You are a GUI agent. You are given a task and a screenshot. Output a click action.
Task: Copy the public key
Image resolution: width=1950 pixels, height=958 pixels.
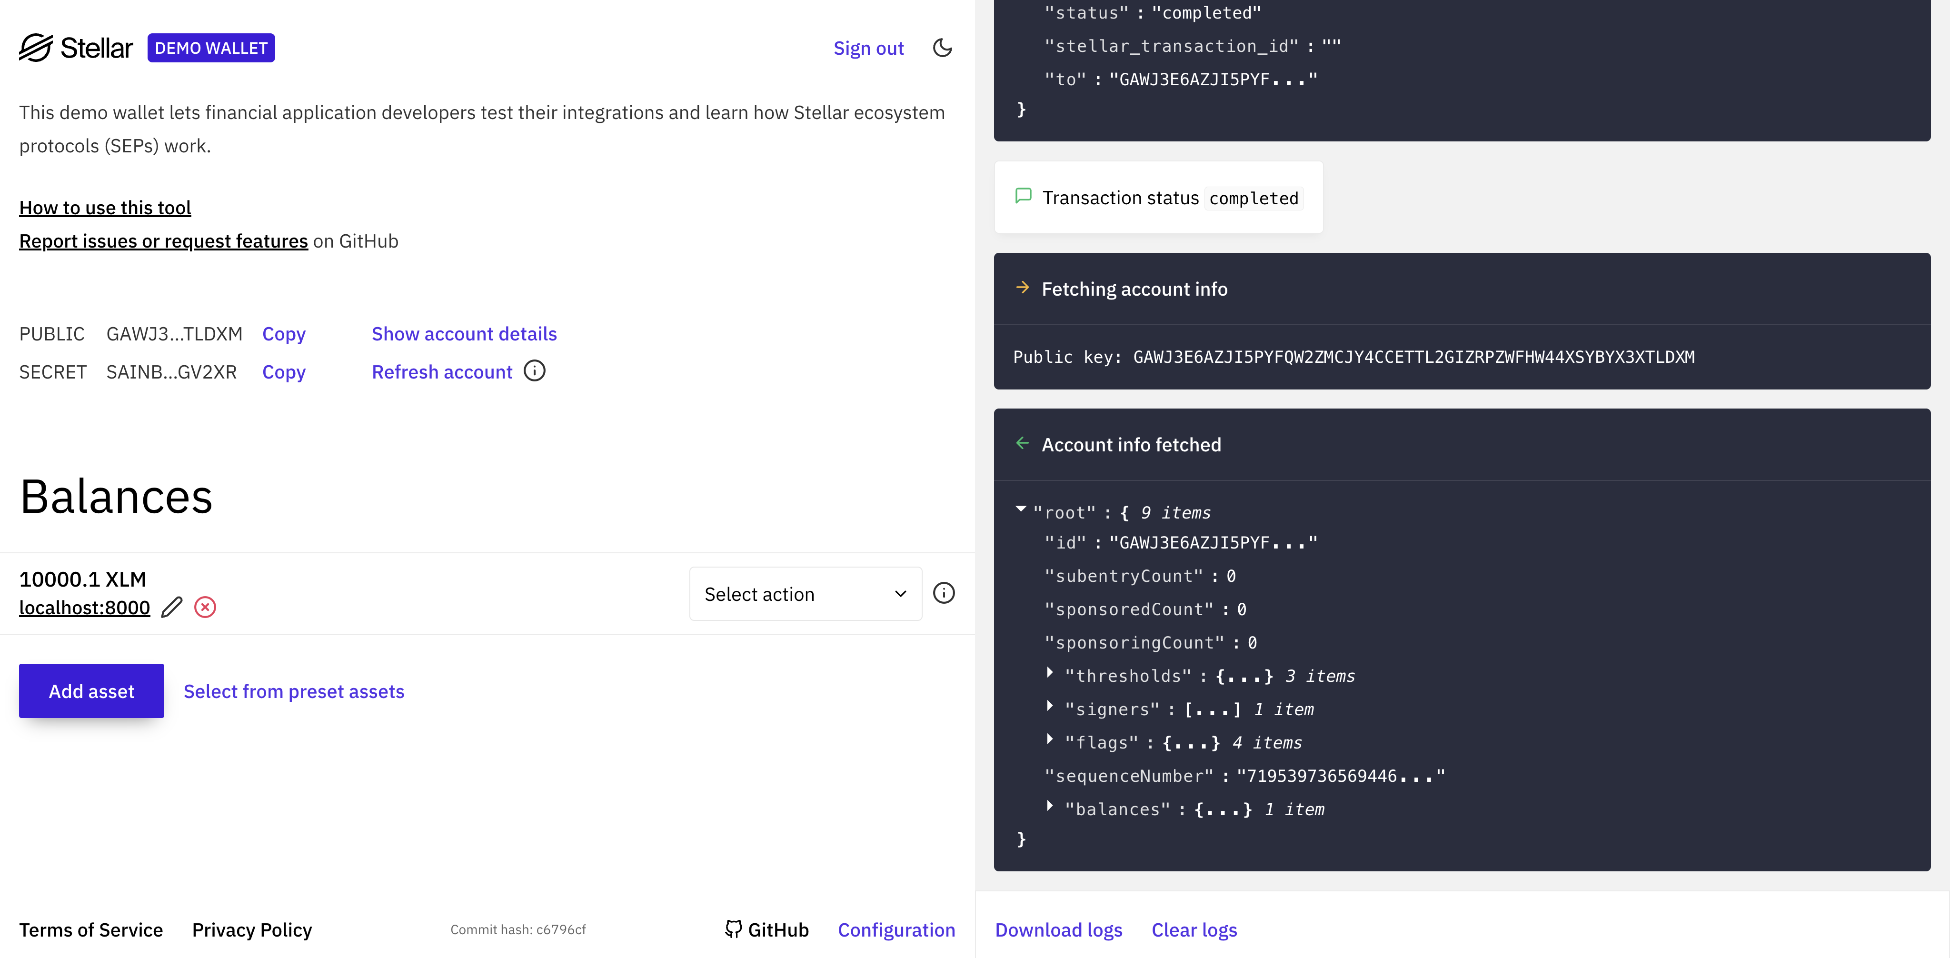pyautogui.click(x=283, y=334)
